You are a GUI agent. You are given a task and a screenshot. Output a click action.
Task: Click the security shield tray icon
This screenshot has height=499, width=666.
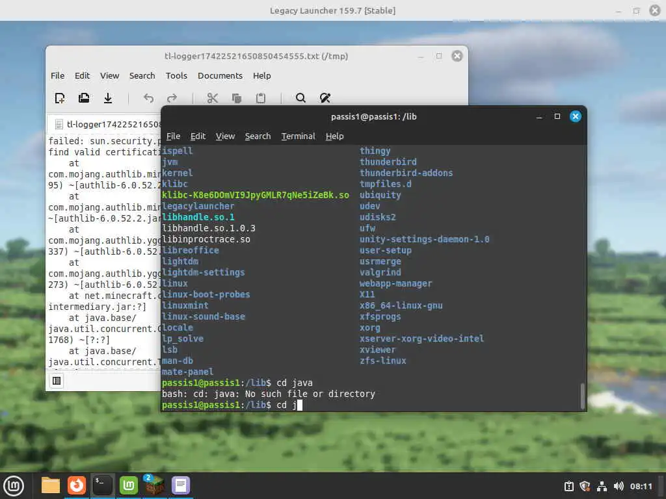click(585, 486)
